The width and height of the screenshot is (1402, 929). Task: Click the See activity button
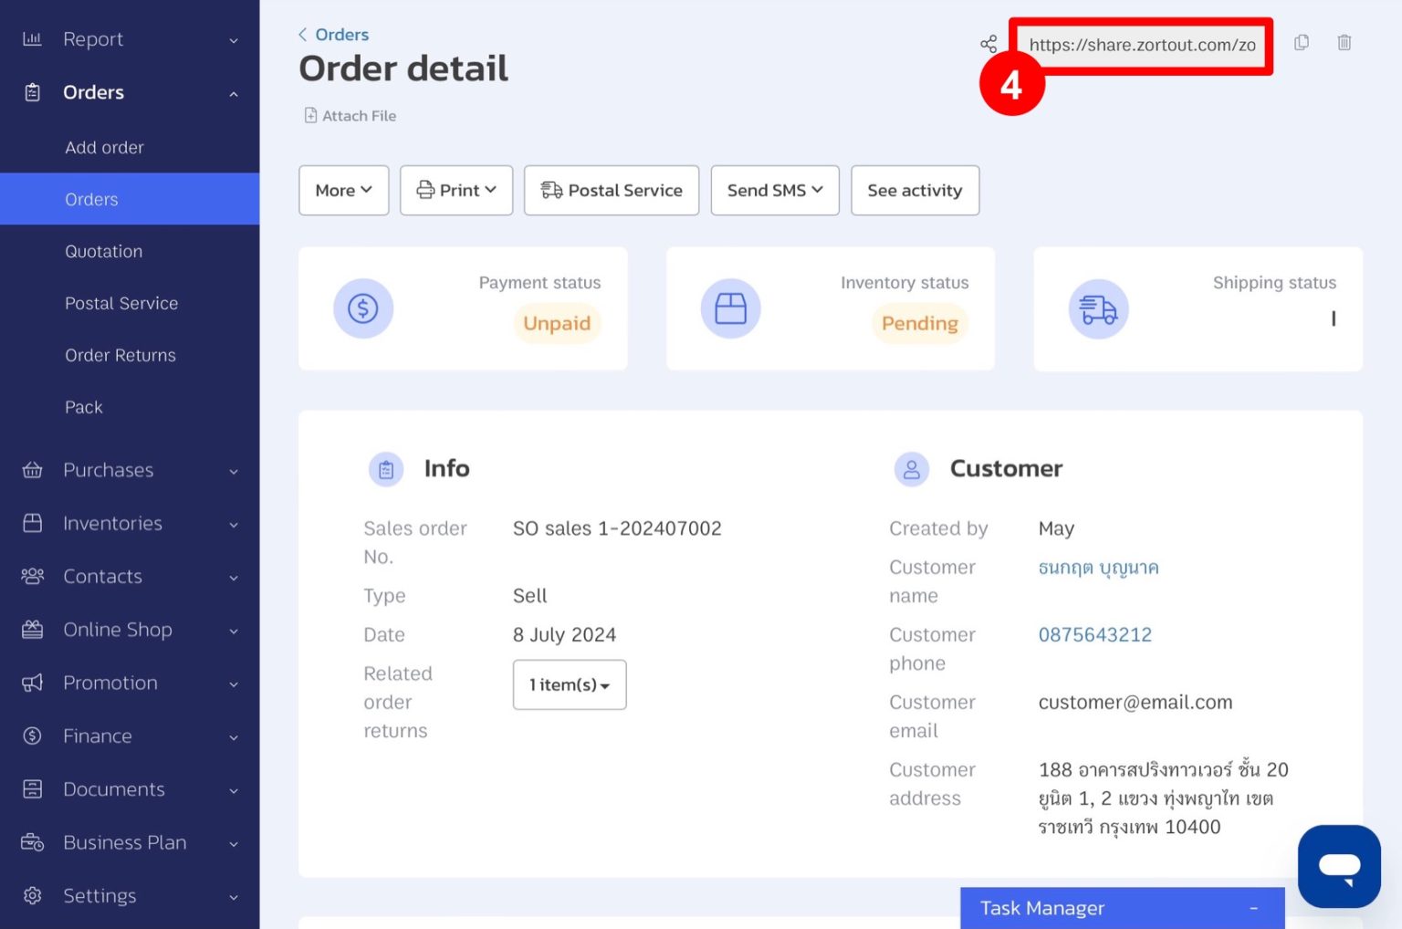coord(915,190)
